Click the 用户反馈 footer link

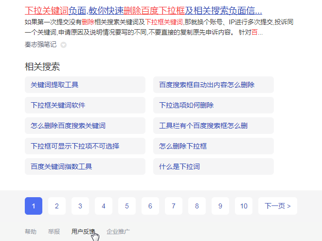click(83, 232)
